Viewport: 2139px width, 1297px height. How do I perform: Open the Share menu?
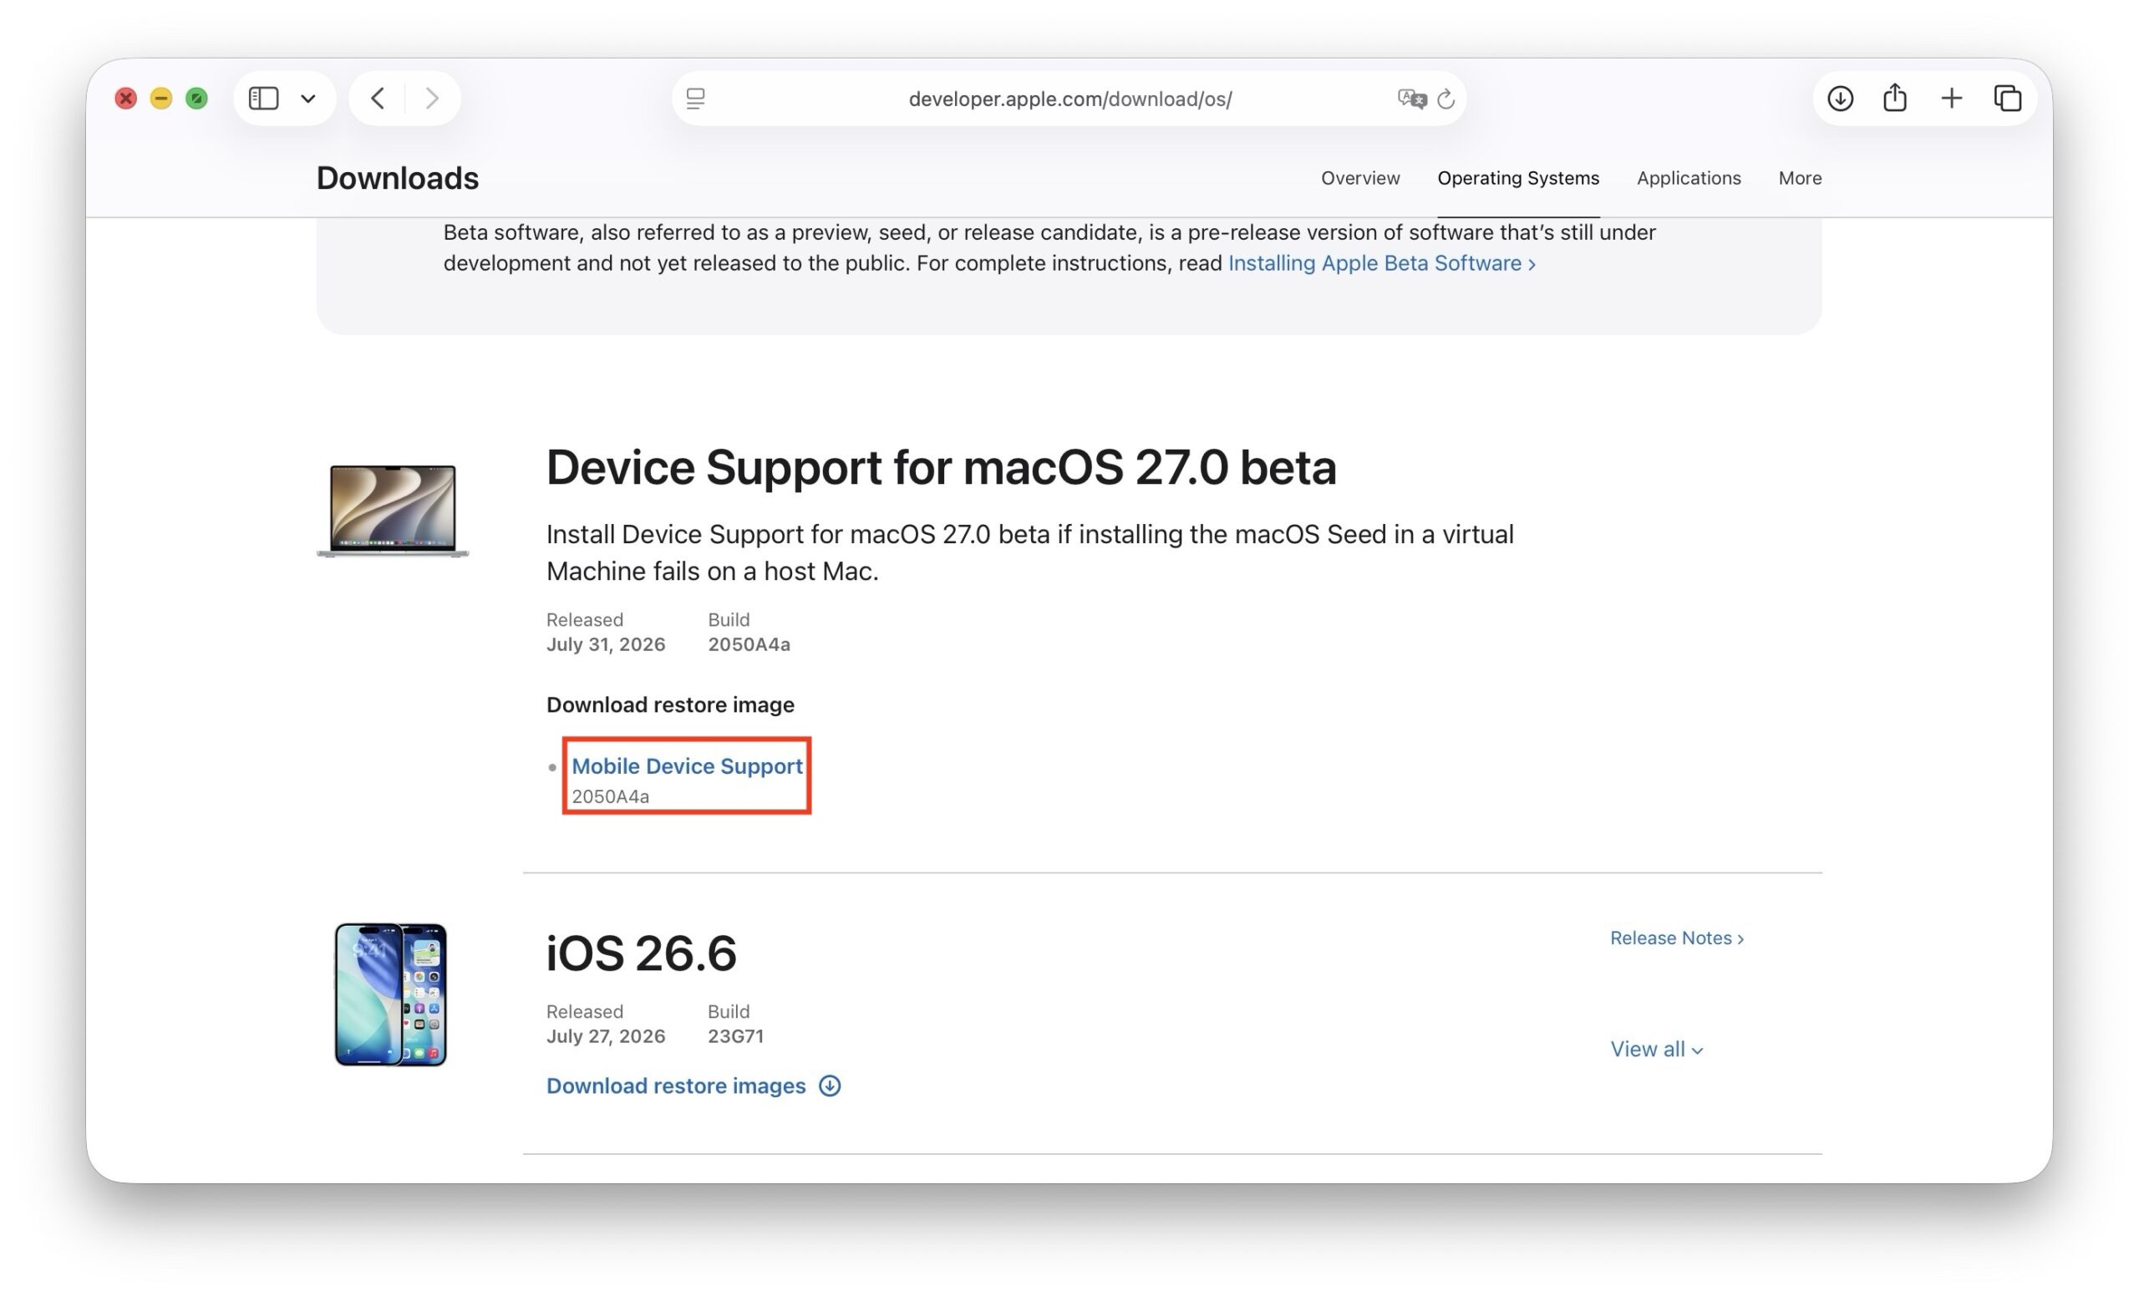click(x=1895, y=97)
